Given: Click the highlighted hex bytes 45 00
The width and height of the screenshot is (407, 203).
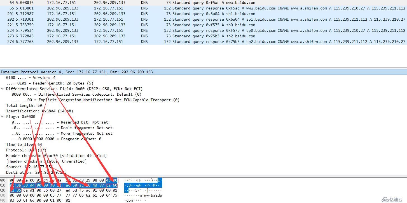Looking at the screenshot, I should point(112,180).
